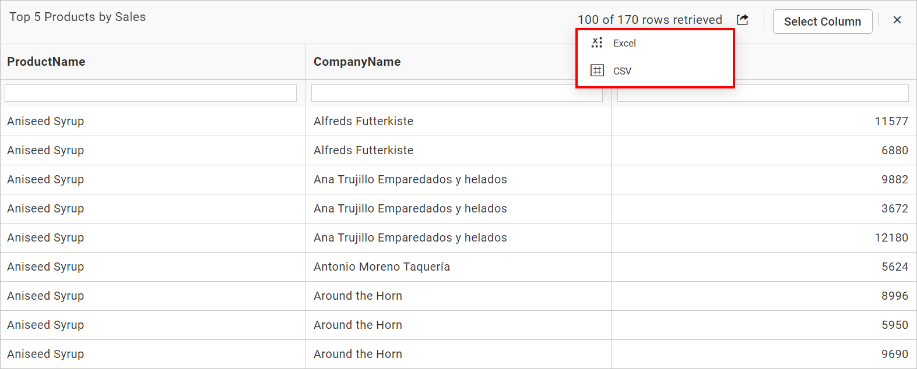Select the Alfreds Futterkiste row with 11577
Image resolution: width=917 pixels, height=369 pixels.
tap(363, 121)
